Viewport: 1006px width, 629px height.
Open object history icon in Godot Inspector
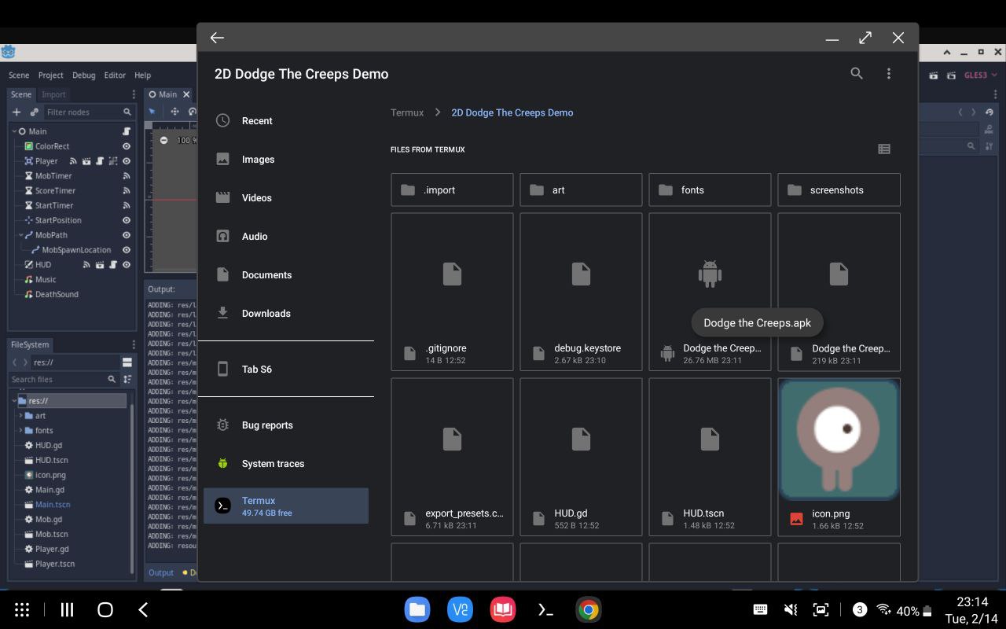pos(989,112)
